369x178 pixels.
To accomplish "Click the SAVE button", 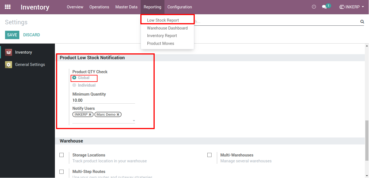I will (x=12, y=35).
